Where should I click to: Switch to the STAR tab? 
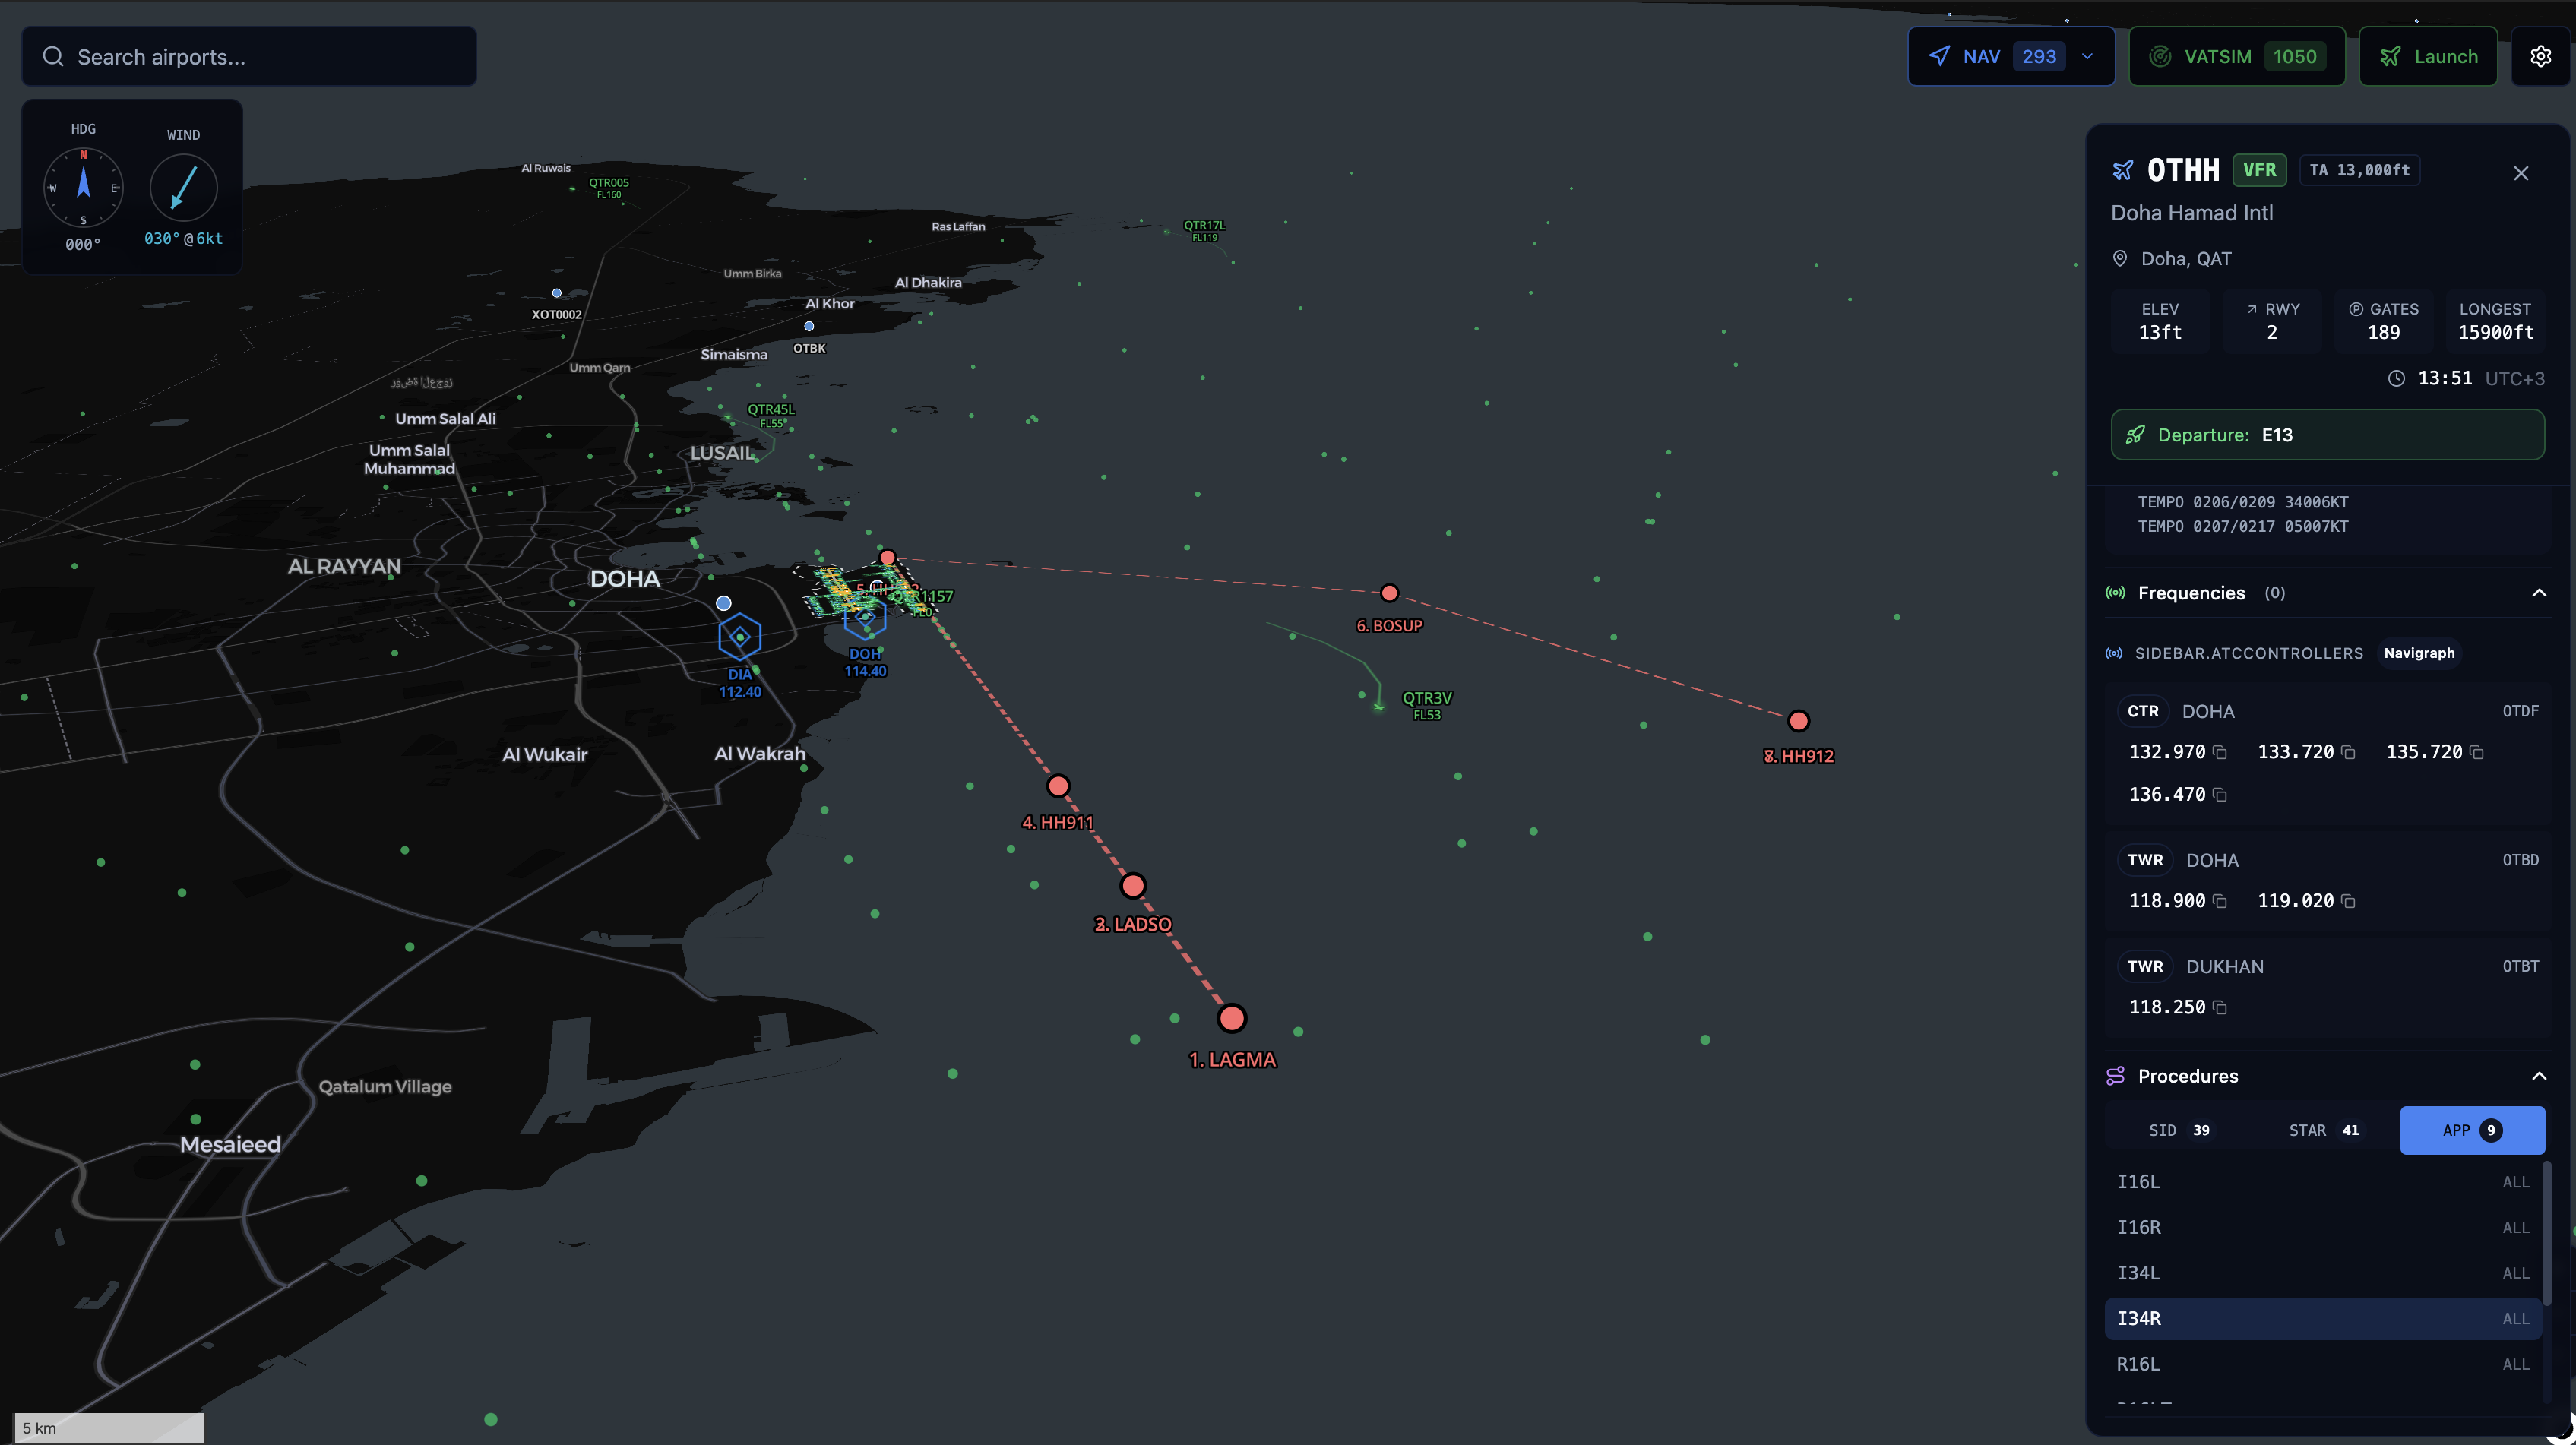[2323, 1130]
